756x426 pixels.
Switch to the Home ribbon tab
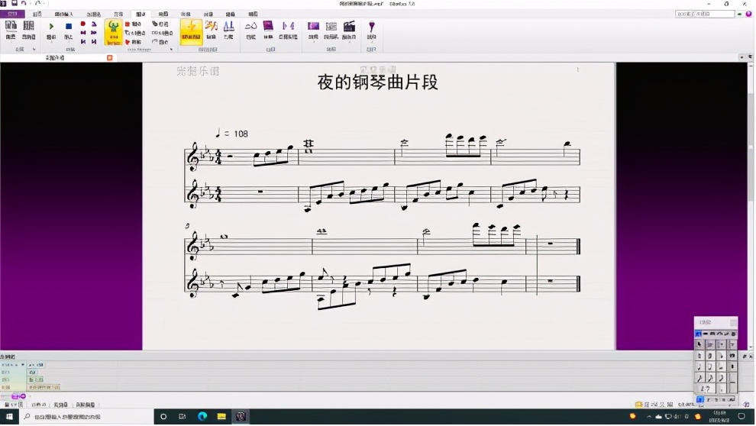click(x=37, y=14)
